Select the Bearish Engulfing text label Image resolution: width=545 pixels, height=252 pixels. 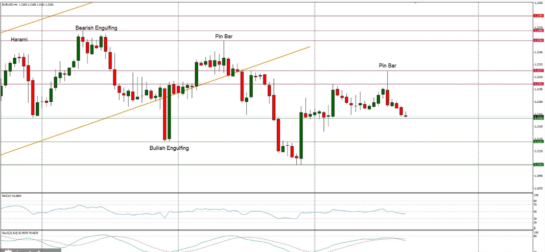pyautogui.click(x=97, y=28)
